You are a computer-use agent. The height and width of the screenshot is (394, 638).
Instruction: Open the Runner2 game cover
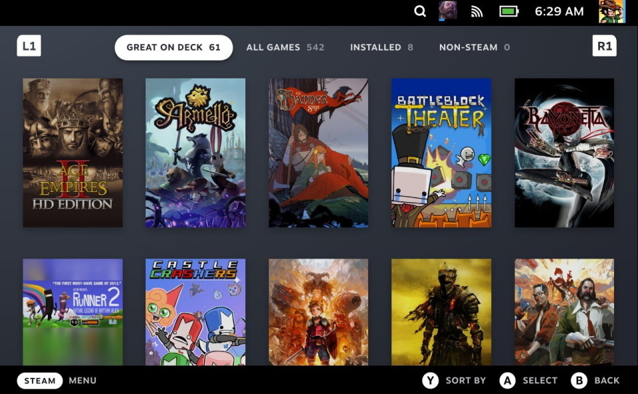(73, 312)
